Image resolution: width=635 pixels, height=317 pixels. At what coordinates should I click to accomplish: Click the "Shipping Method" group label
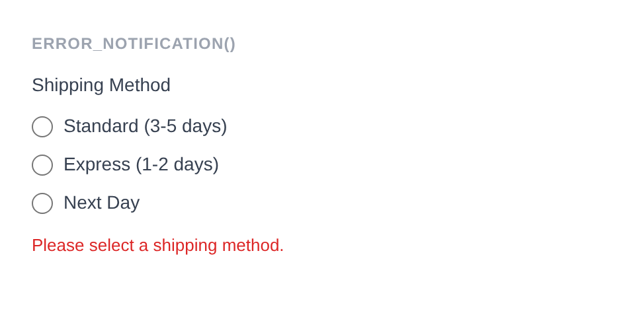[101, 85]
